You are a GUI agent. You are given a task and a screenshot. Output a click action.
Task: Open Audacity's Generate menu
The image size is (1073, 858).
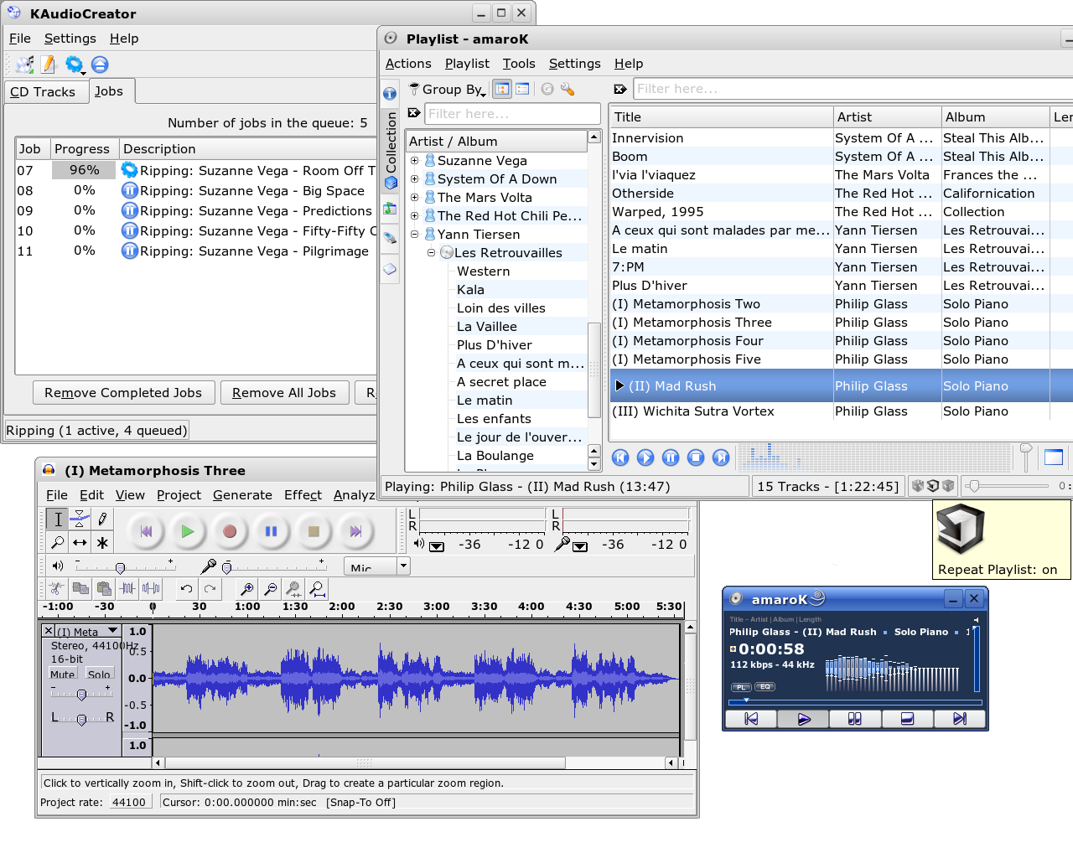242,495
